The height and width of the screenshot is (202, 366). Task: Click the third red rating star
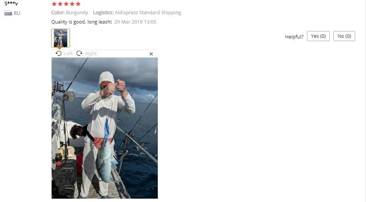66,4
